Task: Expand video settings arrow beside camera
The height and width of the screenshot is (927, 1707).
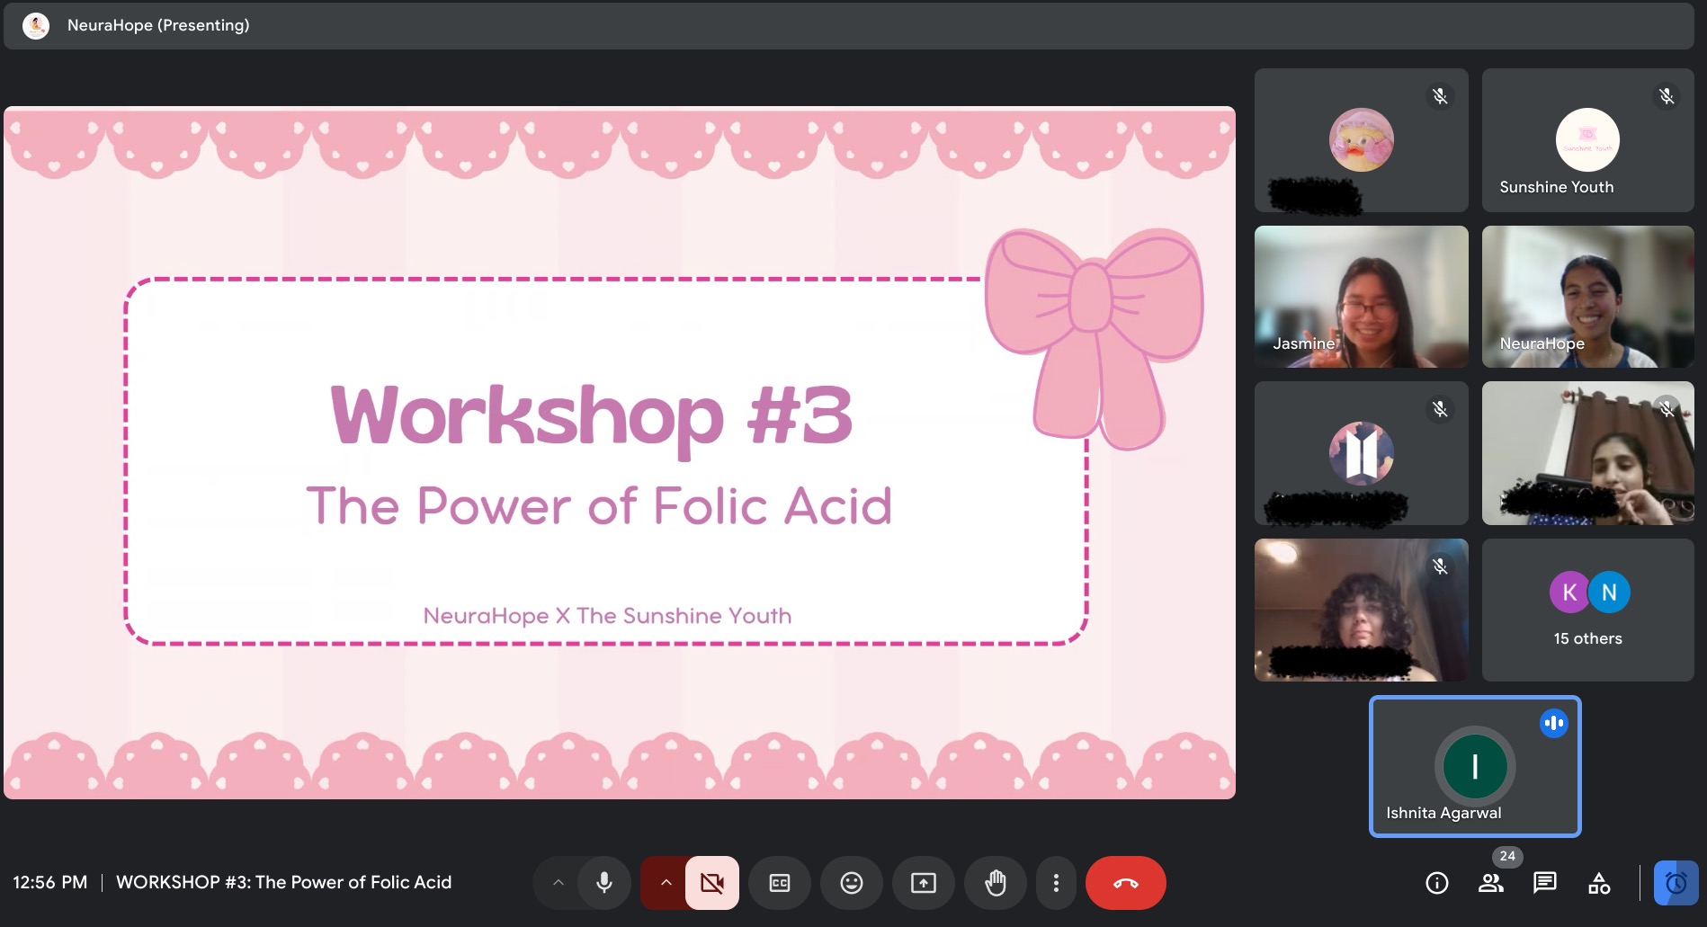Action: coord(666,883)
